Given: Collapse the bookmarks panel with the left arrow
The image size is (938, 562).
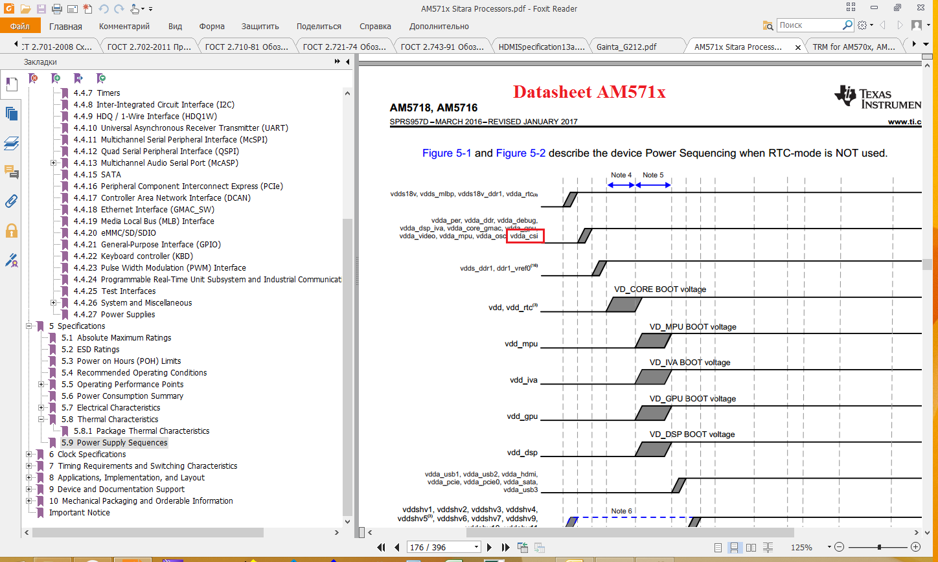Looking at the screenshot, I should [348, 62].
